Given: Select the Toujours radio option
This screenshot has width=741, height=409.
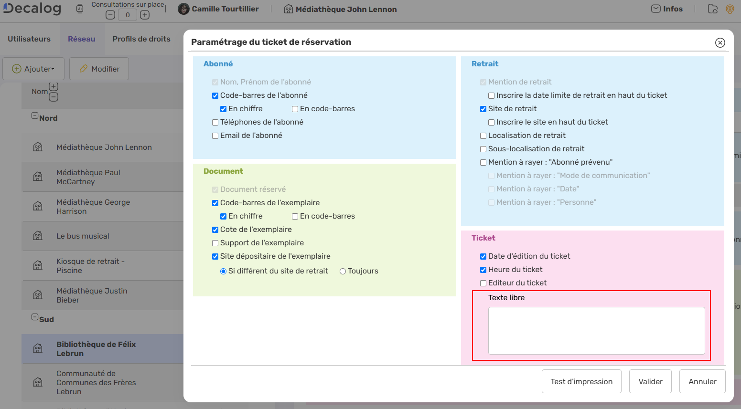Looking at the screenshot, I should pyautogui.click(x=343, y=271).
